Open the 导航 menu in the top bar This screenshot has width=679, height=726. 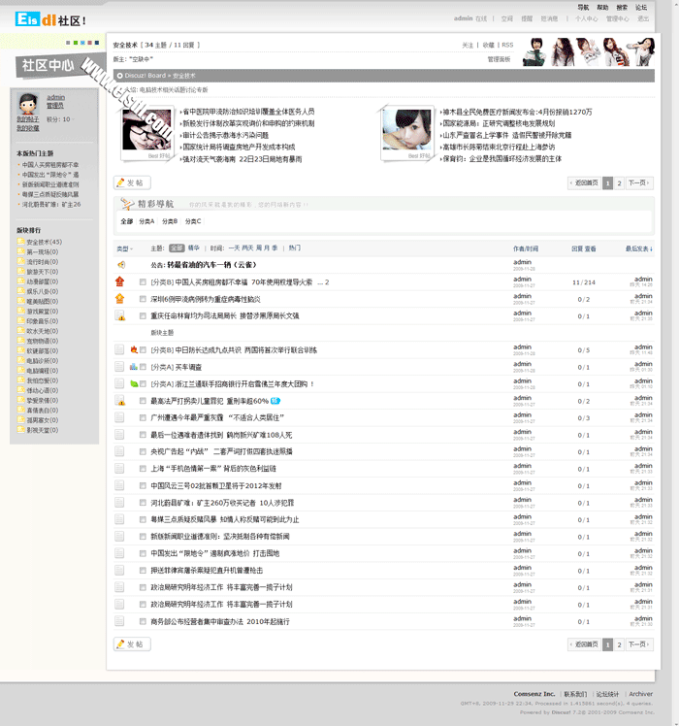point(583,8)
